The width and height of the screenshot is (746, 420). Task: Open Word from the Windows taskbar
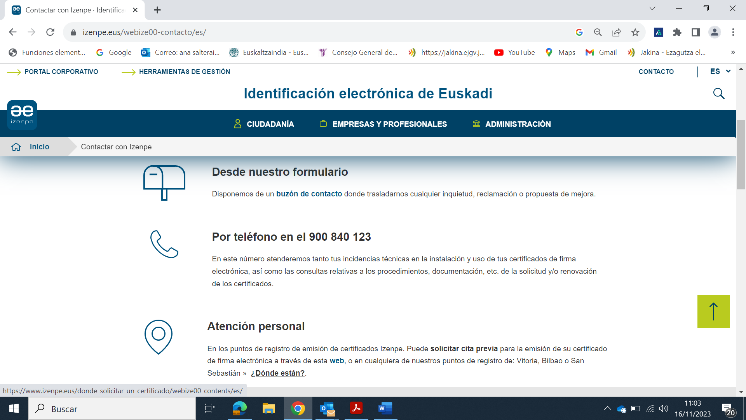[385, 409]
